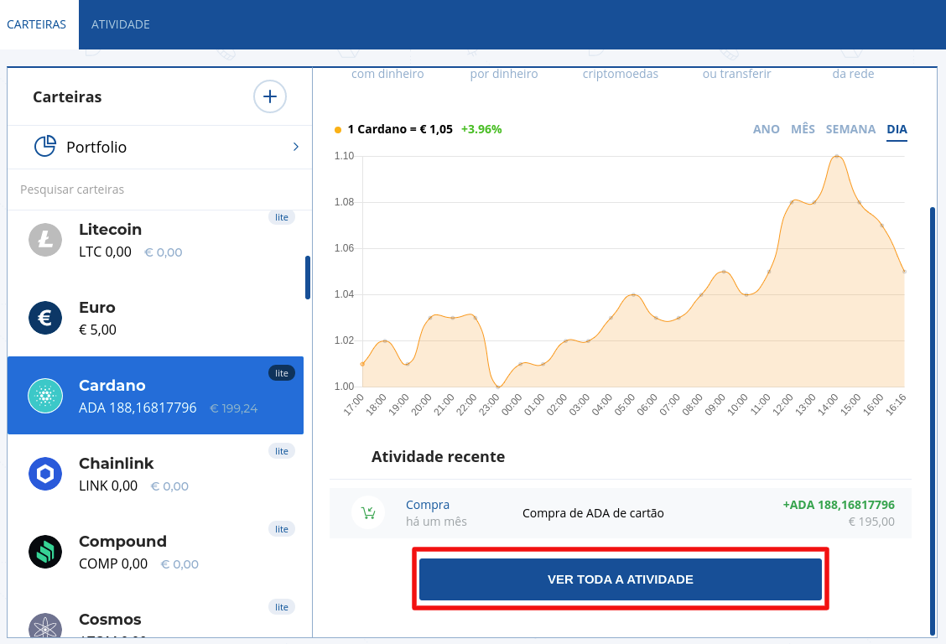The width and height of the screenshot is (946, 644).
Task: Click the main panel vertical scrollbar
Action: coord(933,421)
